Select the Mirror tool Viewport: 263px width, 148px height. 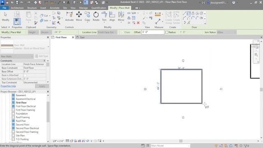tap(121, 16)
